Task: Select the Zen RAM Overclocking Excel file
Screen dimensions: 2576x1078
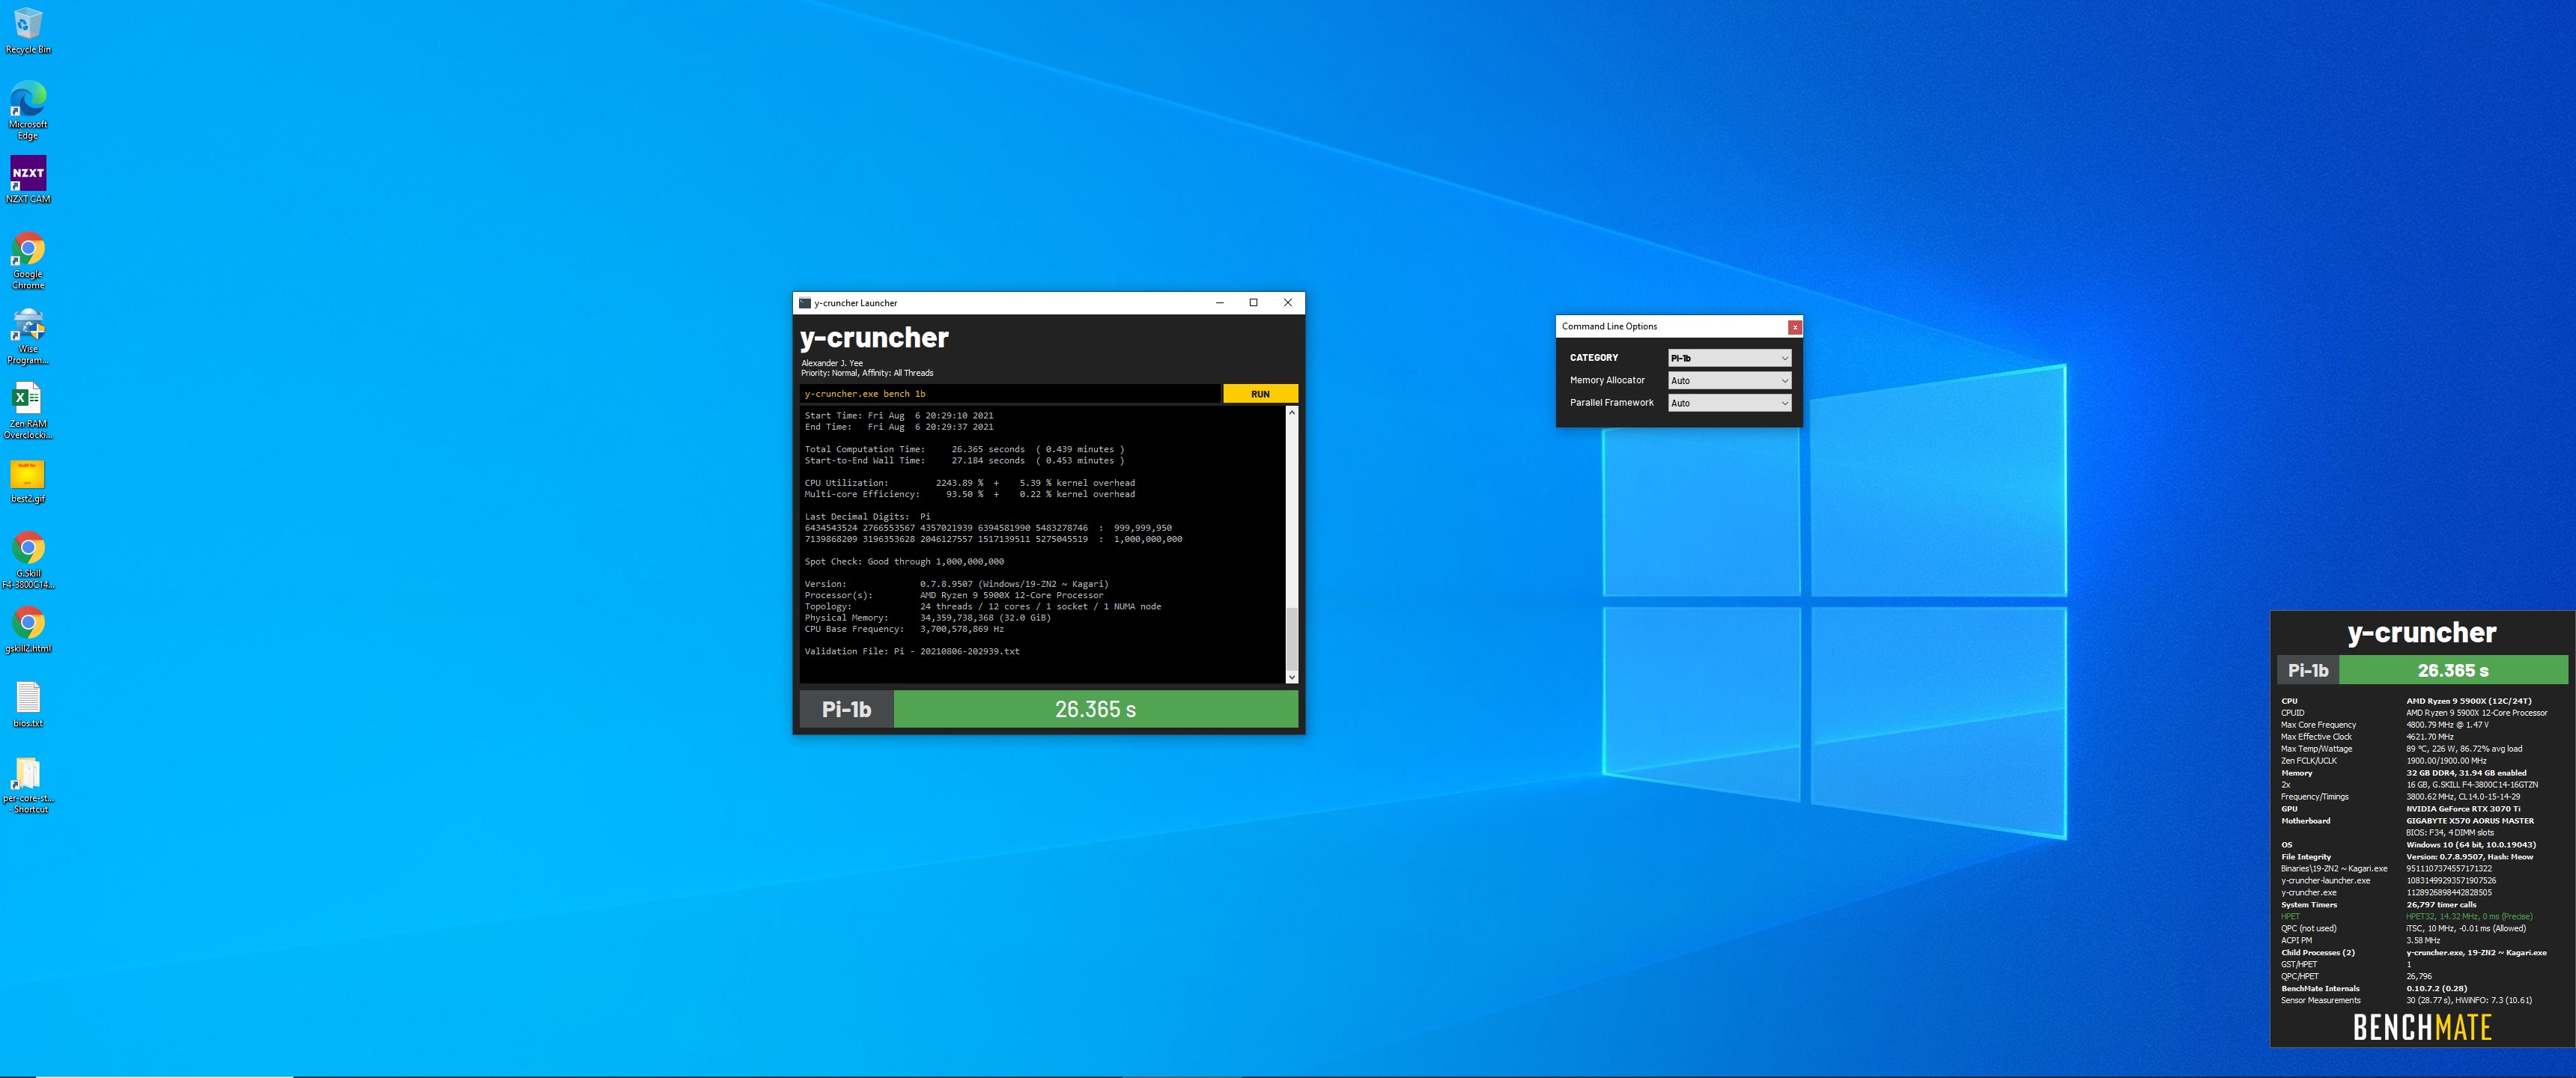Action: [28, 410]
